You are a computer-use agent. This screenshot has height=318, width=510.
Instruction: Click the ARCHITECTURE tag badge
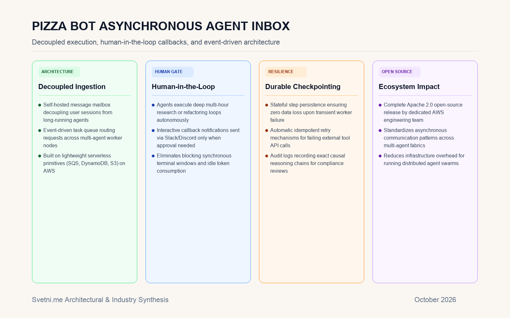click(59, 72)
